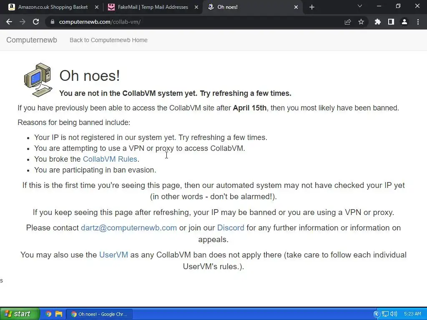Close the FakeMail tab

(196, 7)
